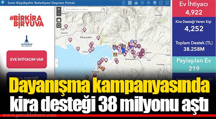Reset map to the home extent
Viewport: 216px width, 119px height.
[x=59, y=20]
